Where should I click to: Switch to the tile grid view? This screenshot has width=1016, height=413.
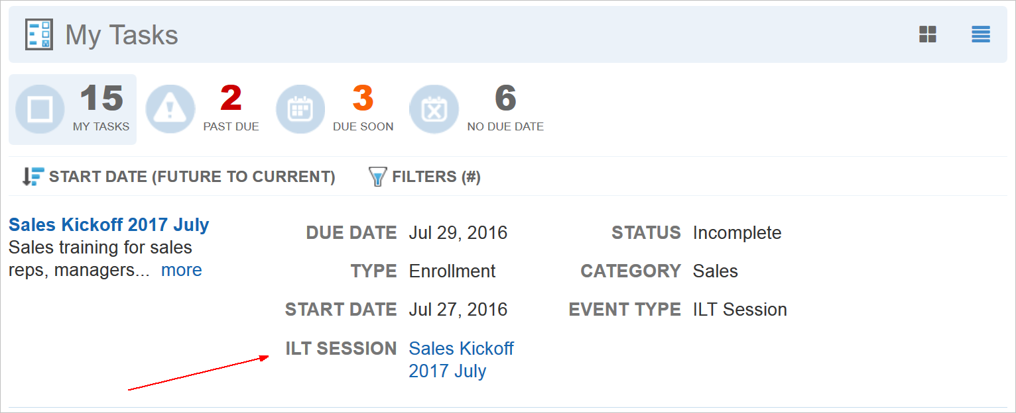click(x=927, y=34)
